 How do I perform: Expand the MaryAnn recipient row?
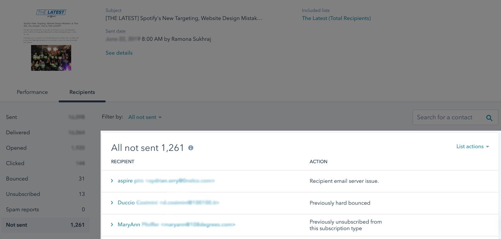pyautogui.click(x=112, y=225)
